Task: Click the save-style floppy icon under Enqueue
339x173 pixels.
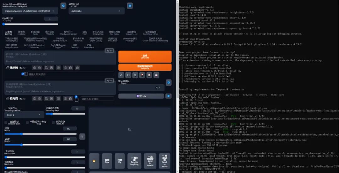Action: coord(156,75)
